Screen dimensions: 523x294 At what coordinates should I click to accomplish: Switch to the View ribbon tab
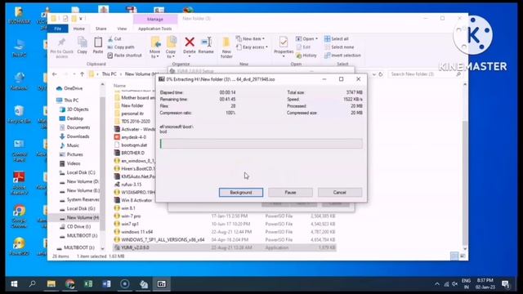(122, 29)
